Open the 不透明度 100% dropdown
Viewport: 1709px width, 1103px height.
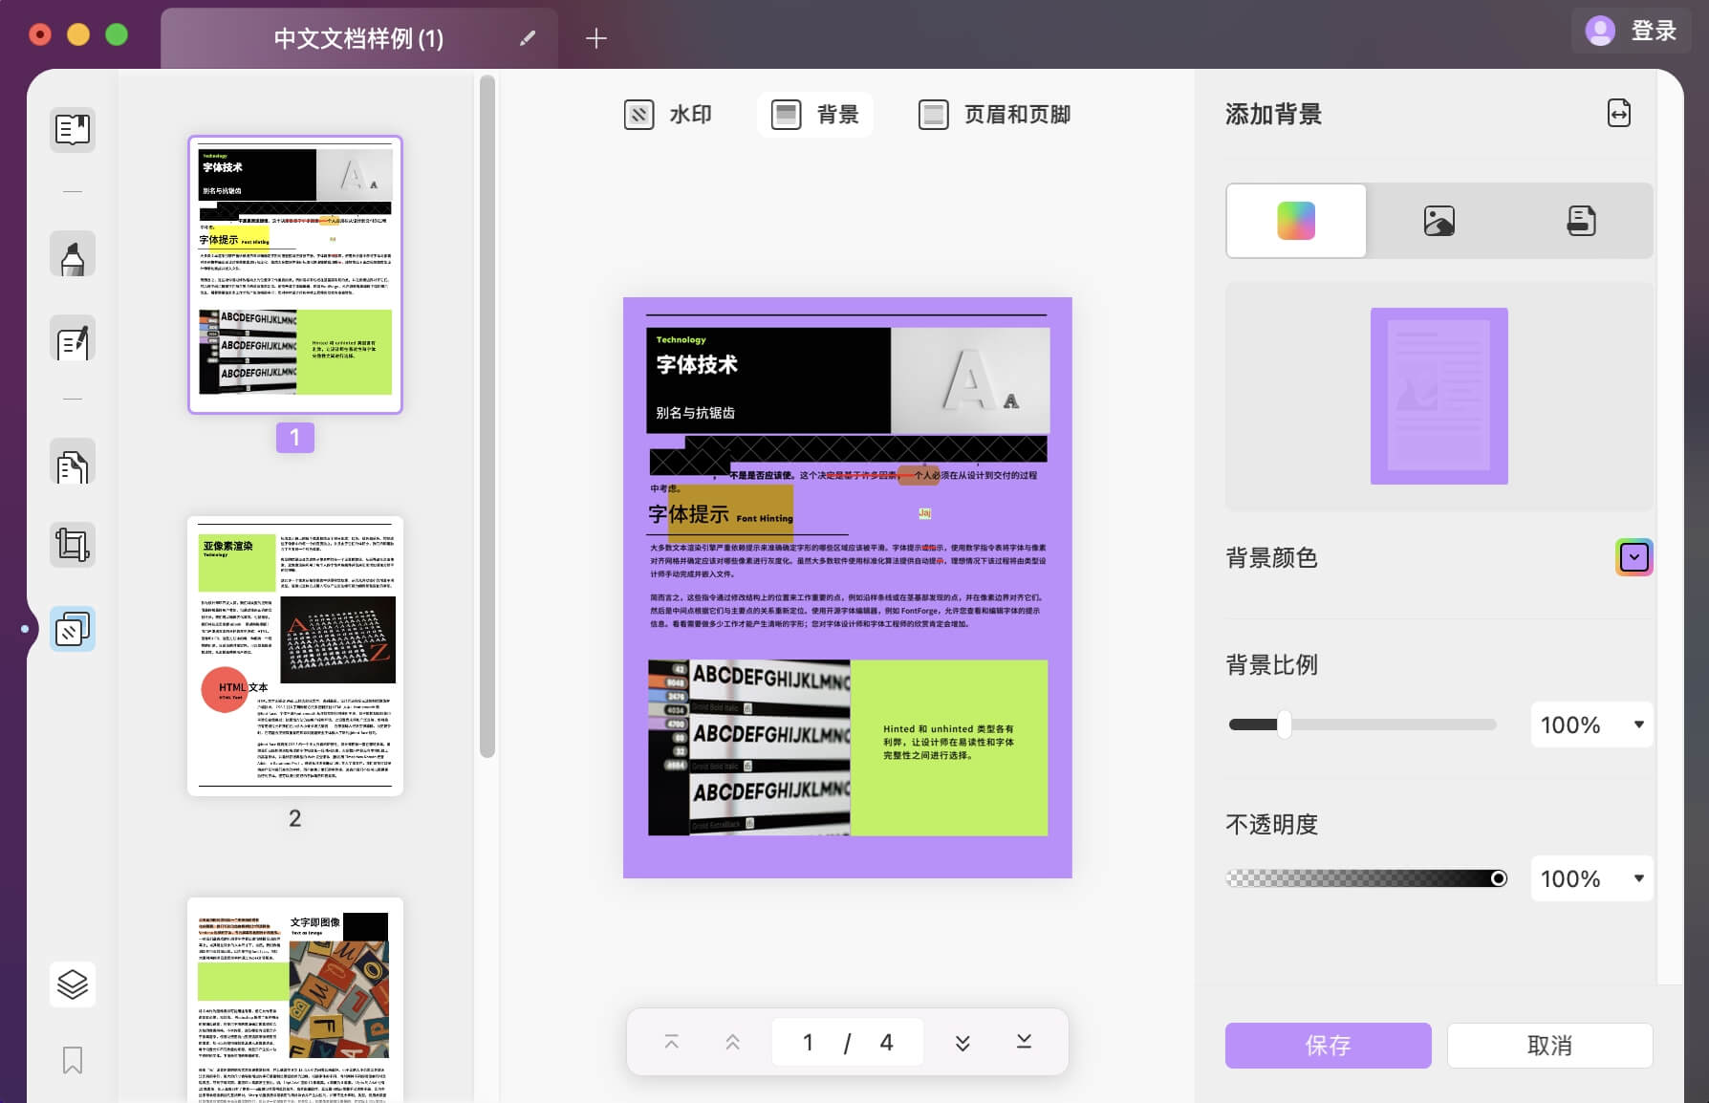click(1591, 878)
